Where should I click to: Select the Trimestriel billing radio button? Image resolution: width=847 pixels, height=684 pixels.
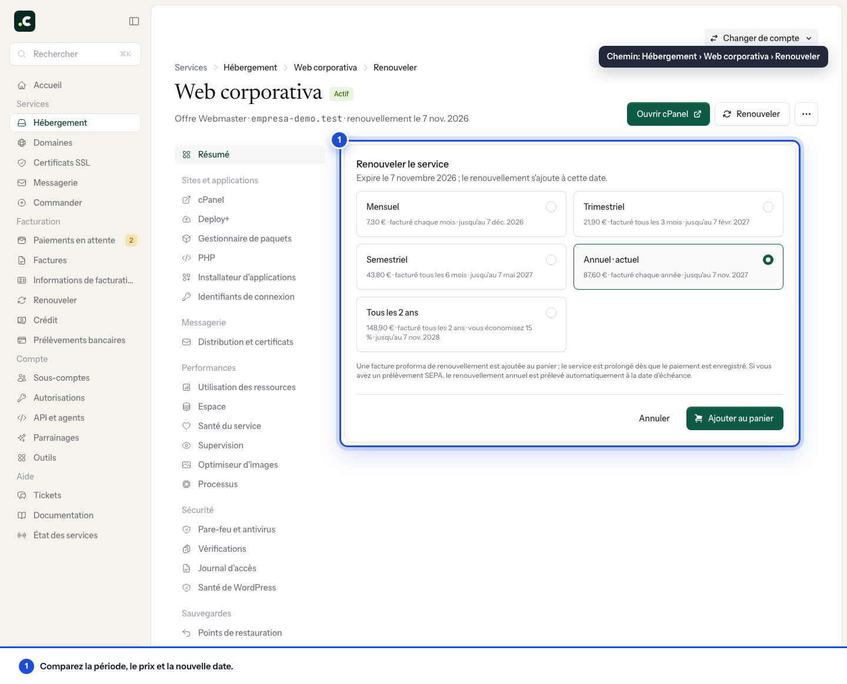[768, 207]
